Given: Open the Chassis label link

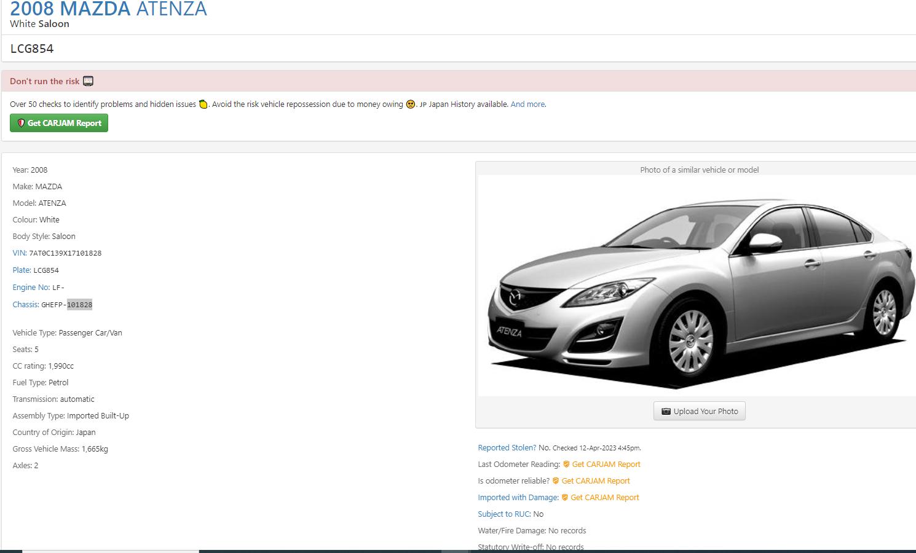Looking at the screenshot, I should point(26,304).
